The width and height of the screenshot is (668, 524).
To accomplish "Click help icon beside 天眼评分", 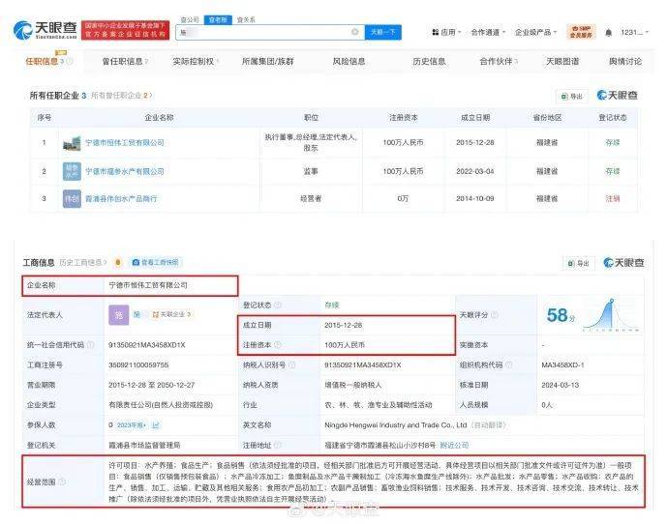I will 495,315.
